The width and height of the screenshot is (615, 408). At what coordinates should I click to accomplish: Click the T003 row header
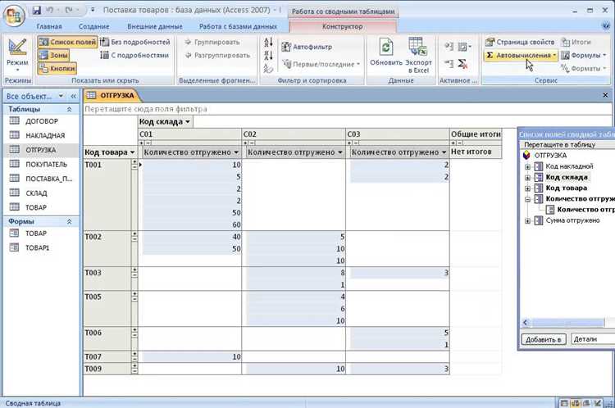click(x=107, y=279)
